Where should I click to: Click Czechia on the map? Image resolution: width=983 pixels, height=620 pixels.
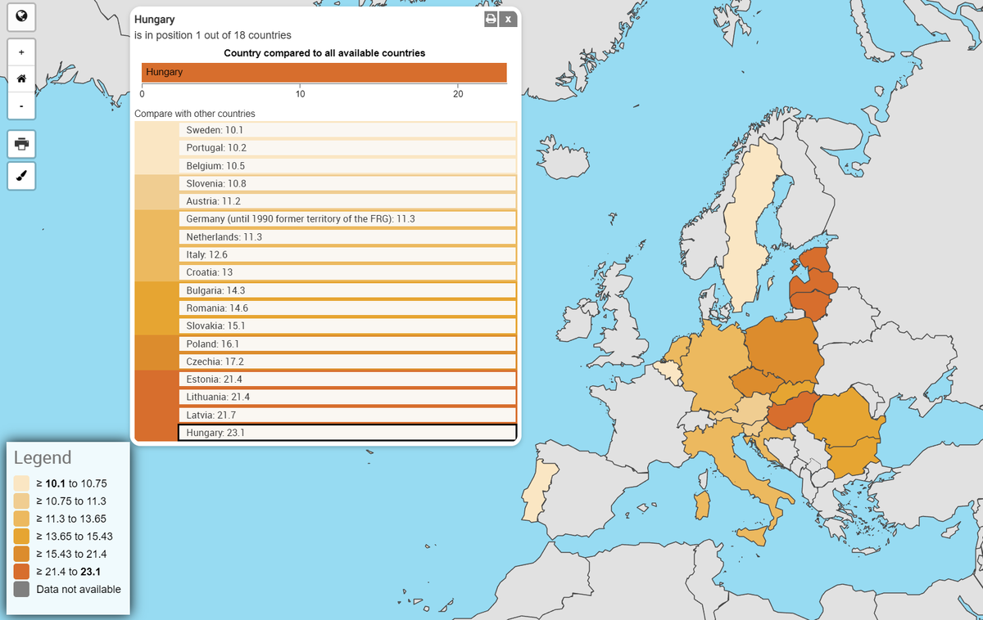(x=758, y=384)
